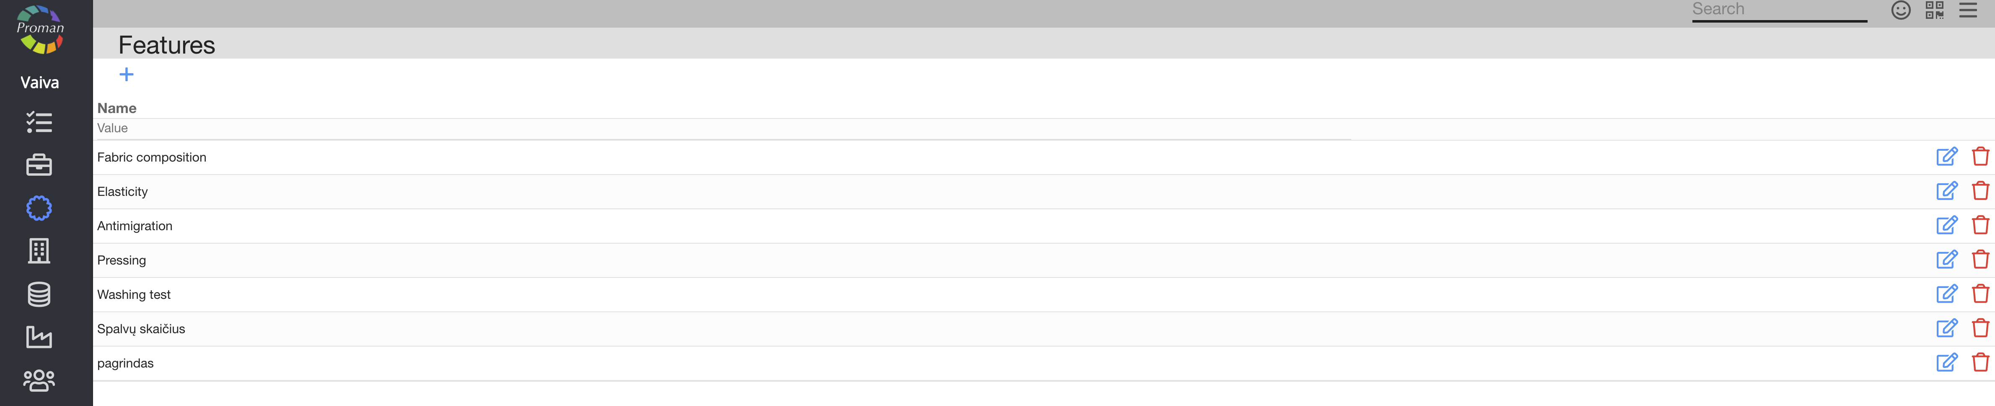Edit the Antimigration feature
This screenshot has height=406, width=1995.
pyautogui.click(x=1946, y=225)
